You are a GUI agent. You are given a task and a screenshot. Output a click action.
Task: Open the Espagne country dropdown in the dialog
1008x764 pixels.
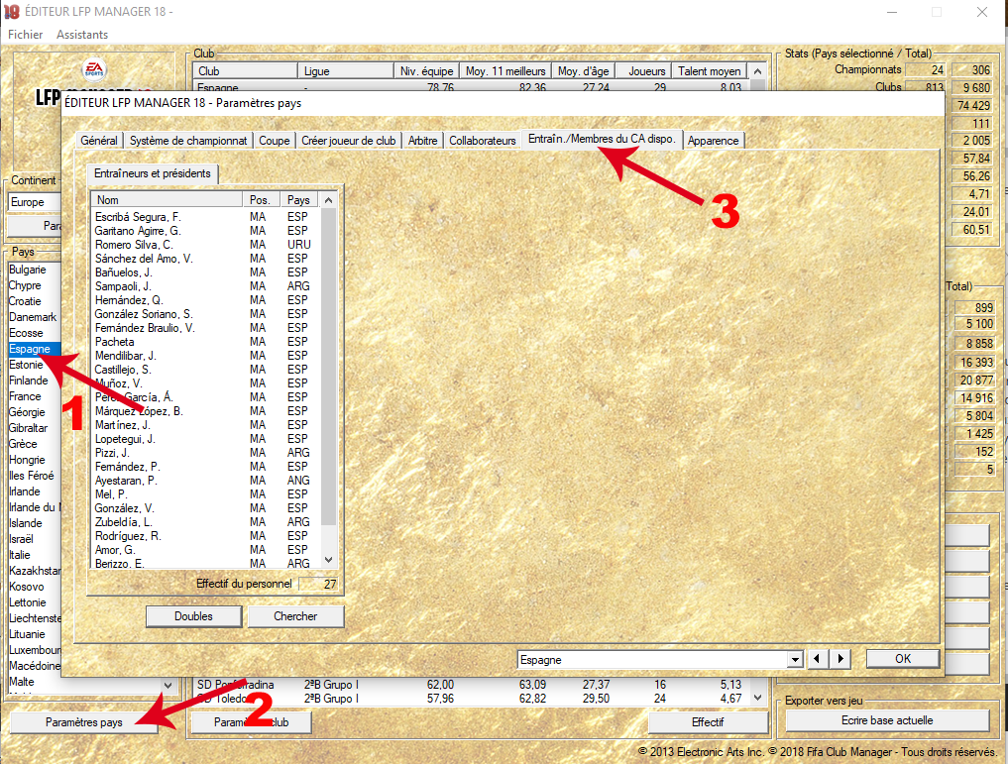point(795,660)
